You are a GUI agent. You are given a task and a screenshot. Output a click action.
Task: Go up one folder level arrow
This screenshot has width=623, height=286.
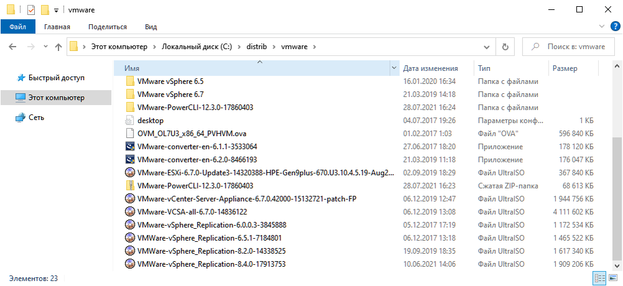[58, 47]
